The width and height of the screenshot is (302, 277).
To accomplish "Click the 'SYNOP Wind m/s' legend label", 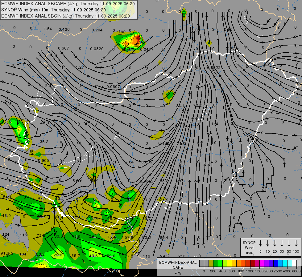I will pyautogui.click(x=249, y=247).
